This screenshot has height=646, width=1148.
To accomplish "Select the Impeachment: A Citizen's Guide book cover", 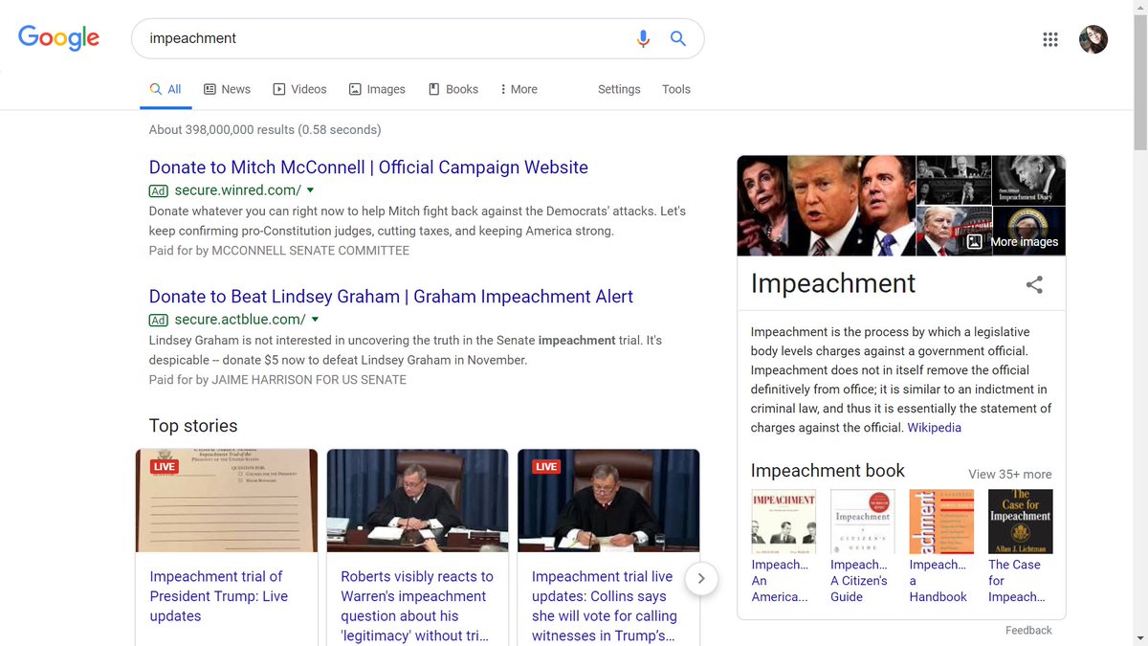I will pyautogui.click(x=863, y=522).
